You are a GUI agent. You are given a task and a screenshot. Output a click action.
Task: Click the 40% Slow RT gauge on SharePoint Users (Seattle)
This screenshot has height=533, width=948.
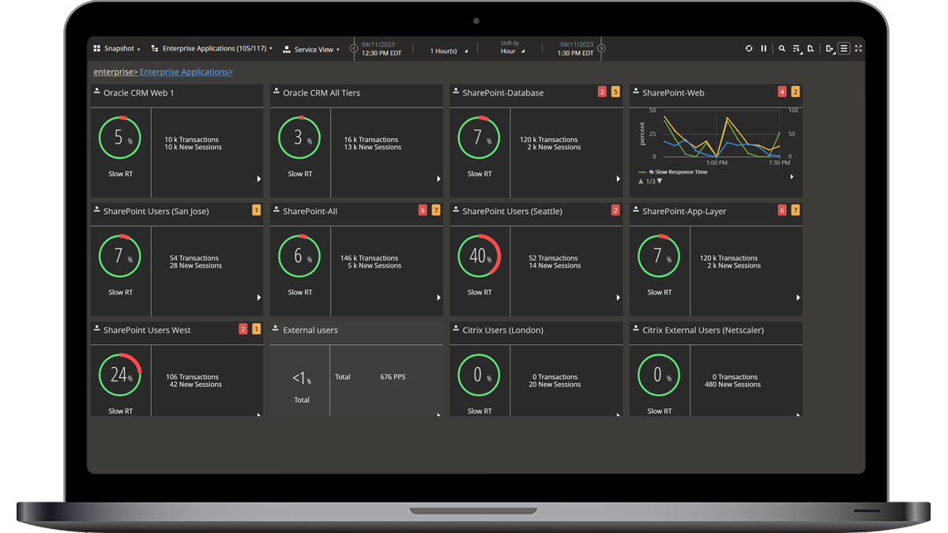(x=480, y=256)
